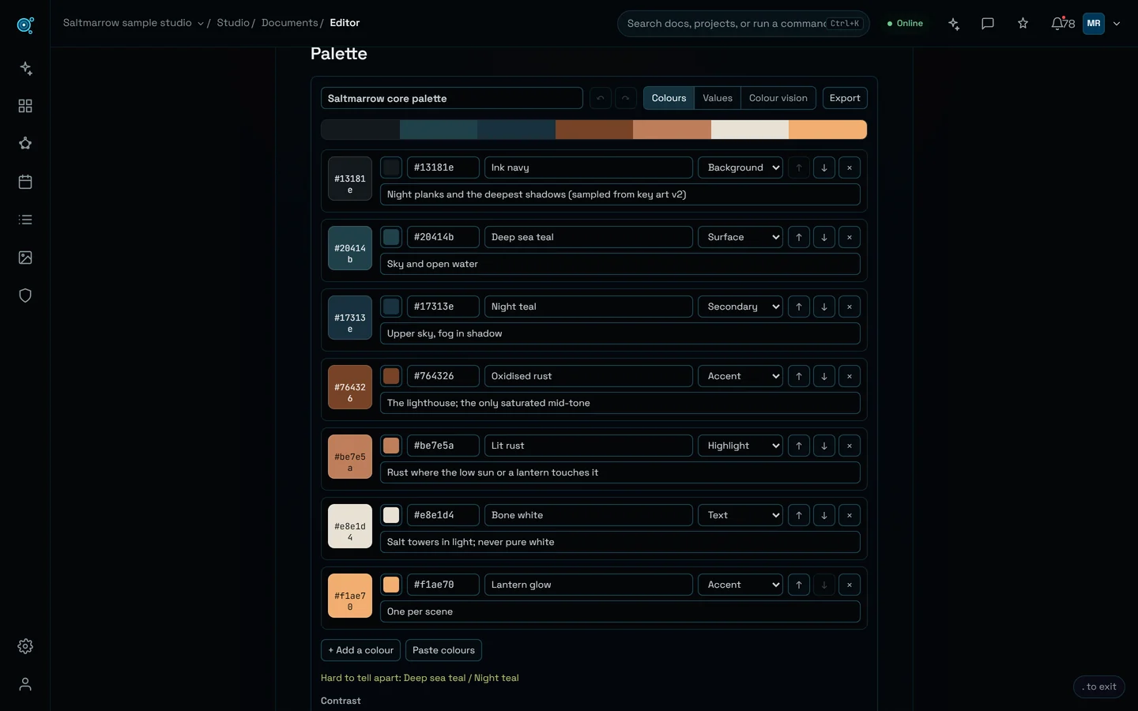Open the shield icon in sidebar
Image resolution: width=1138 pixels, height=711 pixels.
[x=25, y=295]
